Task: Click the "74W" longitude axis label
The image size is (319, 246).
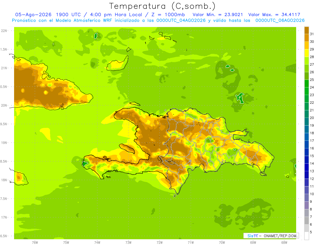Action: tap(97, 243)
